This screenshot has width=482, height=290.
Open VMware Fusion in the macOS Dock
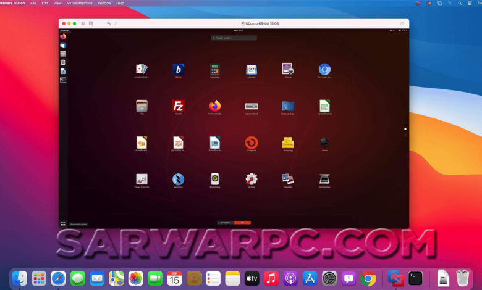point(395,279)
